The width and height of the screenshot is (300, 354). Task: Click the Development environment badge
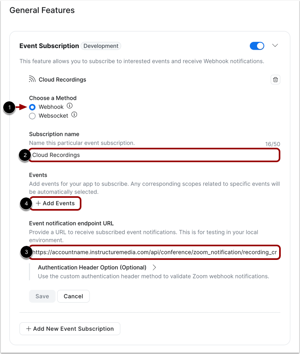pos(101,46)
